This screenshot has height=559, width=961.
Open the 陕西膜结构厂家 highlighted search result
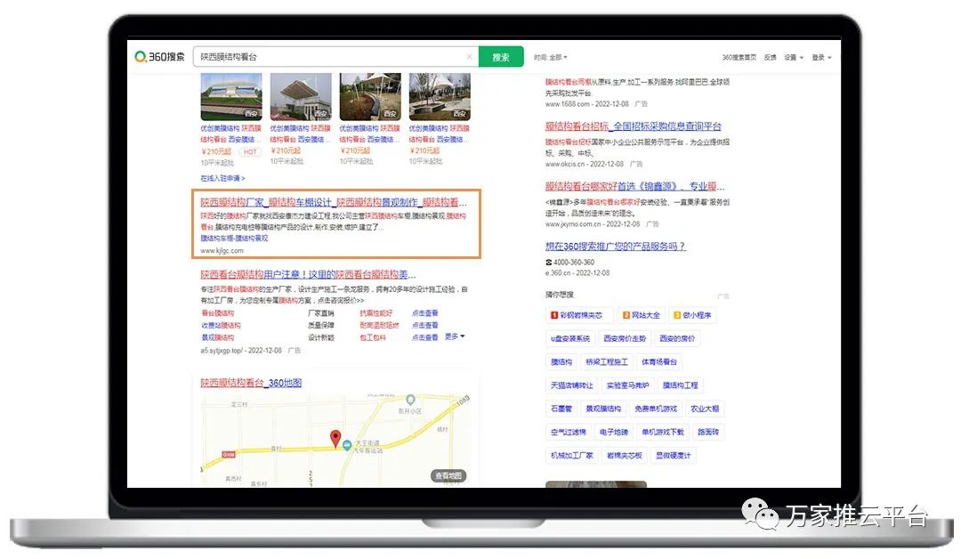pyautogui.click(x=334, y=203)
